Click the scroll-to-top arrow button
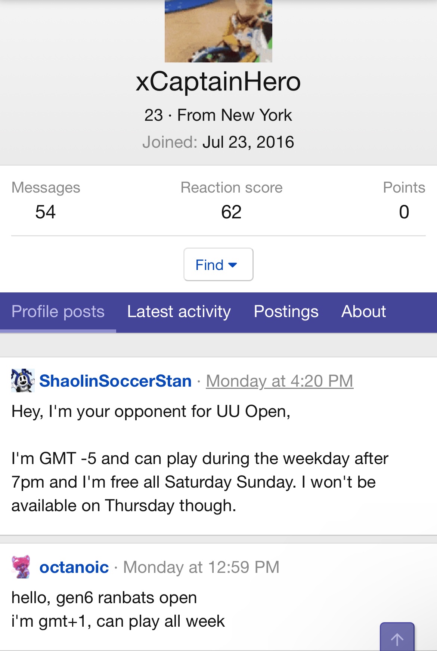The width and height of the screenshot is (437, 651). point(397,638)
